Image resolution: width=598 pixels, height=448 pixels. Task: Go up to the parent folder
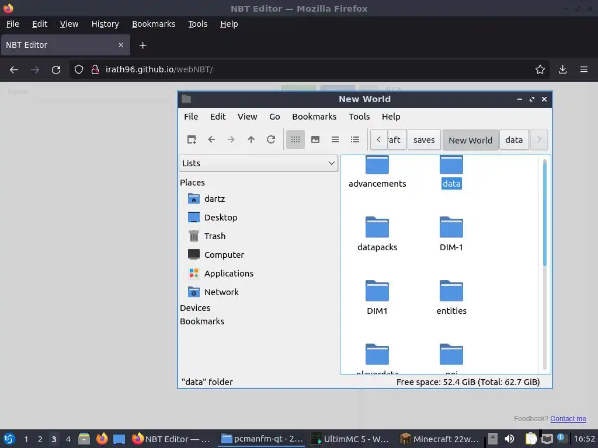(251, 140)
